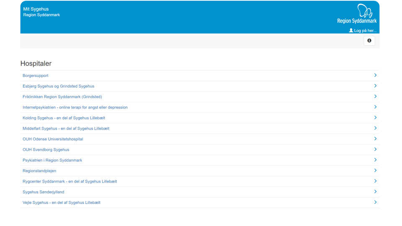The width and height of the screenshot is (402, 226).
Task: Click the arrow icon next to Regionstandplejen
Action: pos(375,170)
